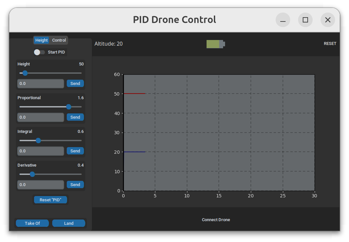Click Connect Drone at the bottom
The image size is (349, 242).
pyautogui.click(x=216, y=220)
